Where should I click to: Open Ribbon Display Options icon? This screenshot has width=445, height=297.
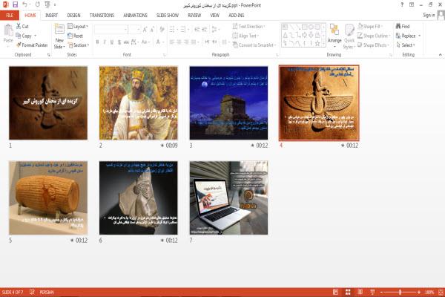[412, 5]
